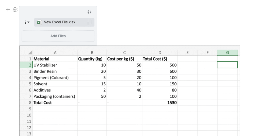
Task: Select the total cost 1530 cell
Action: point(160,103)
